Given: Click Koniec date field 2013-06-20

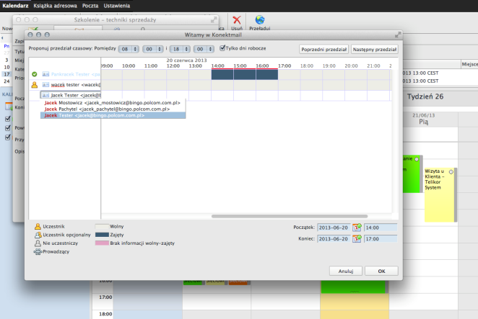Looking at the screenshot, I should tap(334, 239).
